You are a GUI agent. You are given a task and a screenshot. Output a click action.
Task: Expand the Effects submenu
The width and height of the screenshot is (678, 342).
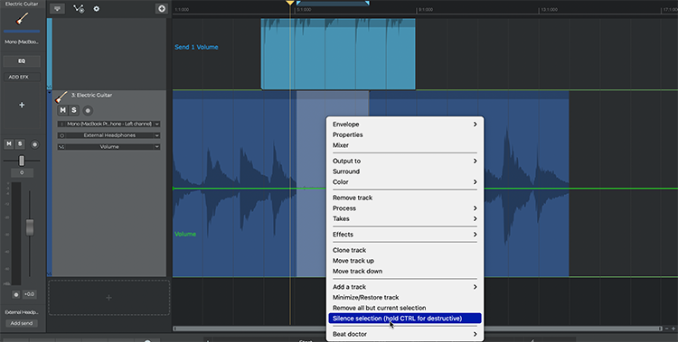405,235
